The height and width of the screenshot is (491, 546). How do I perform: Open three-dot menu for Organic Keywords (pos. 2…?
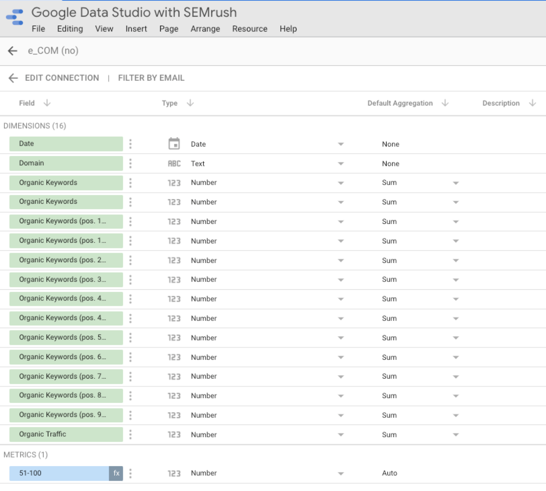pyautogui.click(x=130, y=261)
